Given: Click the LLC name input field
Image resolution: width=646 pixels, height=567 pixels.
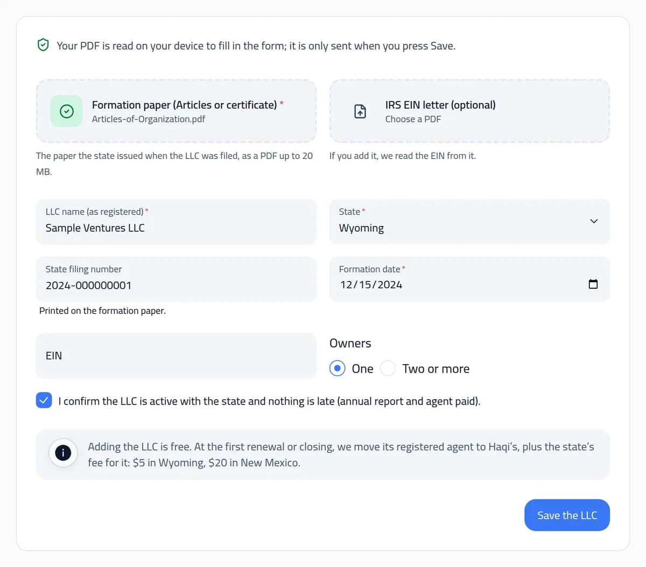Looking at the screenshot, I should [176, 221].
